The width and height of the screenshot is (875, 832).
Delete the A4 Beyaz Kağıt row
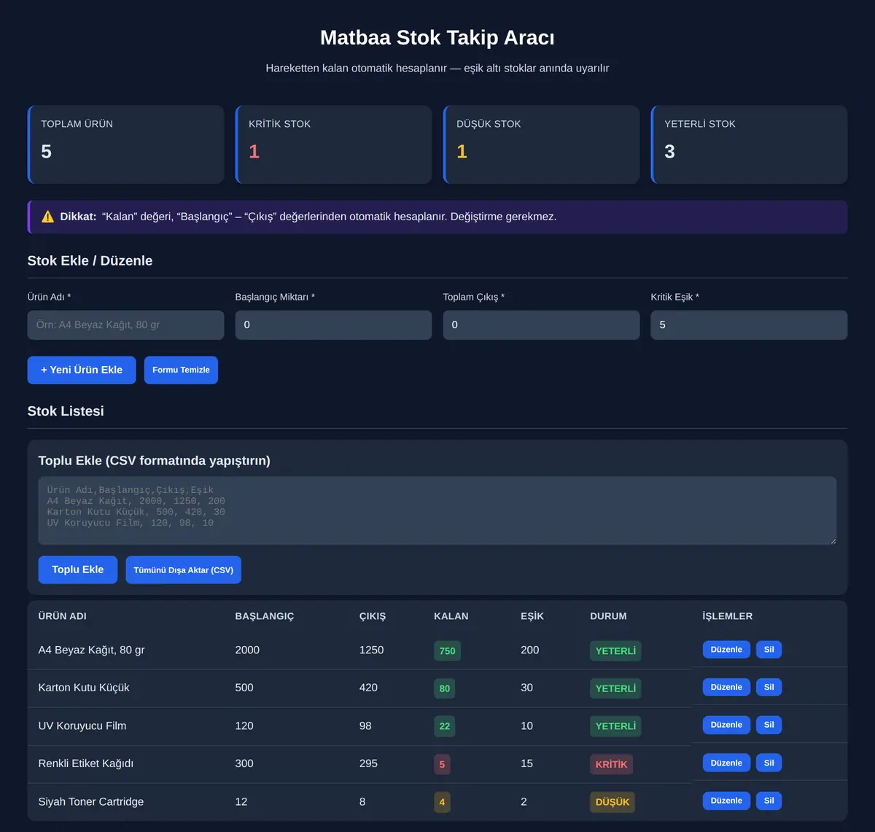769,650
